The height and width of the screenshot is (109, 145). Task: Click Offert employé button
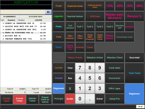(70, 37)
